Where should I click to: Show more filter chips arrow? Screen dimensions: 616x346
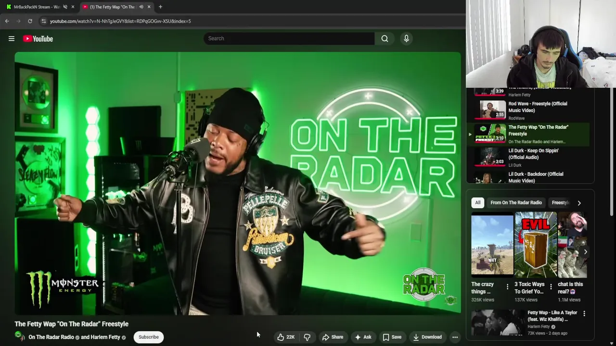pyautogui.click(x=579, y=203)
